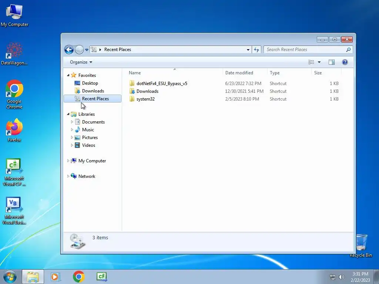This screenshot has width=379, height=284.
Task: Select Favorites in navigation pane
Action: point(87,75)
